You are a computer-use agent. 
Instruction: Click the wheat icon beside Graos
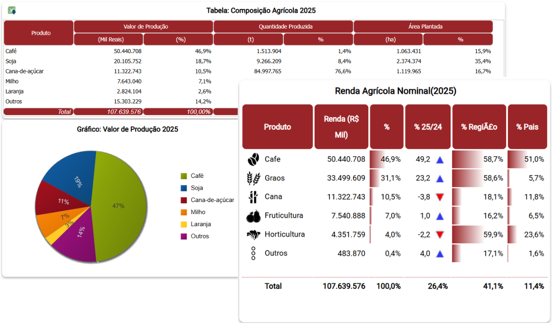[x=253, y=178]
